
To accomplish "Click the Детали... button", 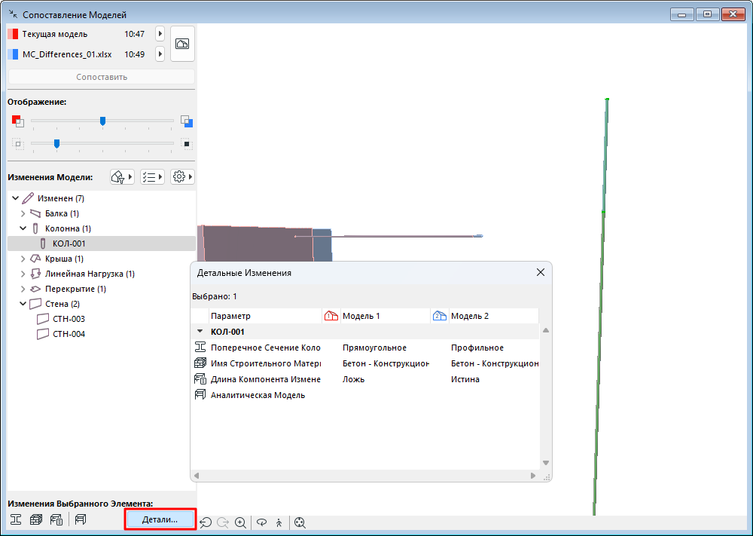I will pos(160,519).
